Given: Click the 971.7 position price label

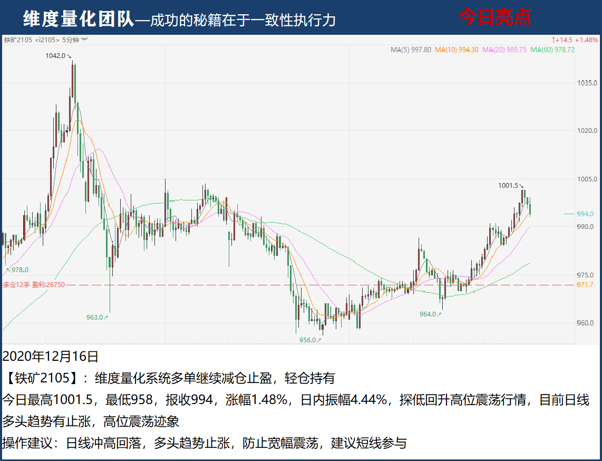Looking at the screenshot, I should tap(585, 285).
